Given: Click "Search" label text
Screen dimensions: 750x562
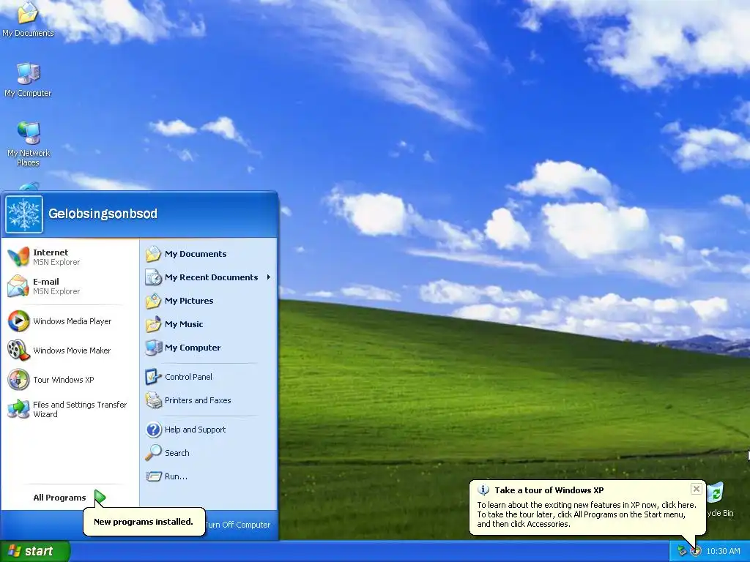Looking at the screenshot, I should pos(177,452).
